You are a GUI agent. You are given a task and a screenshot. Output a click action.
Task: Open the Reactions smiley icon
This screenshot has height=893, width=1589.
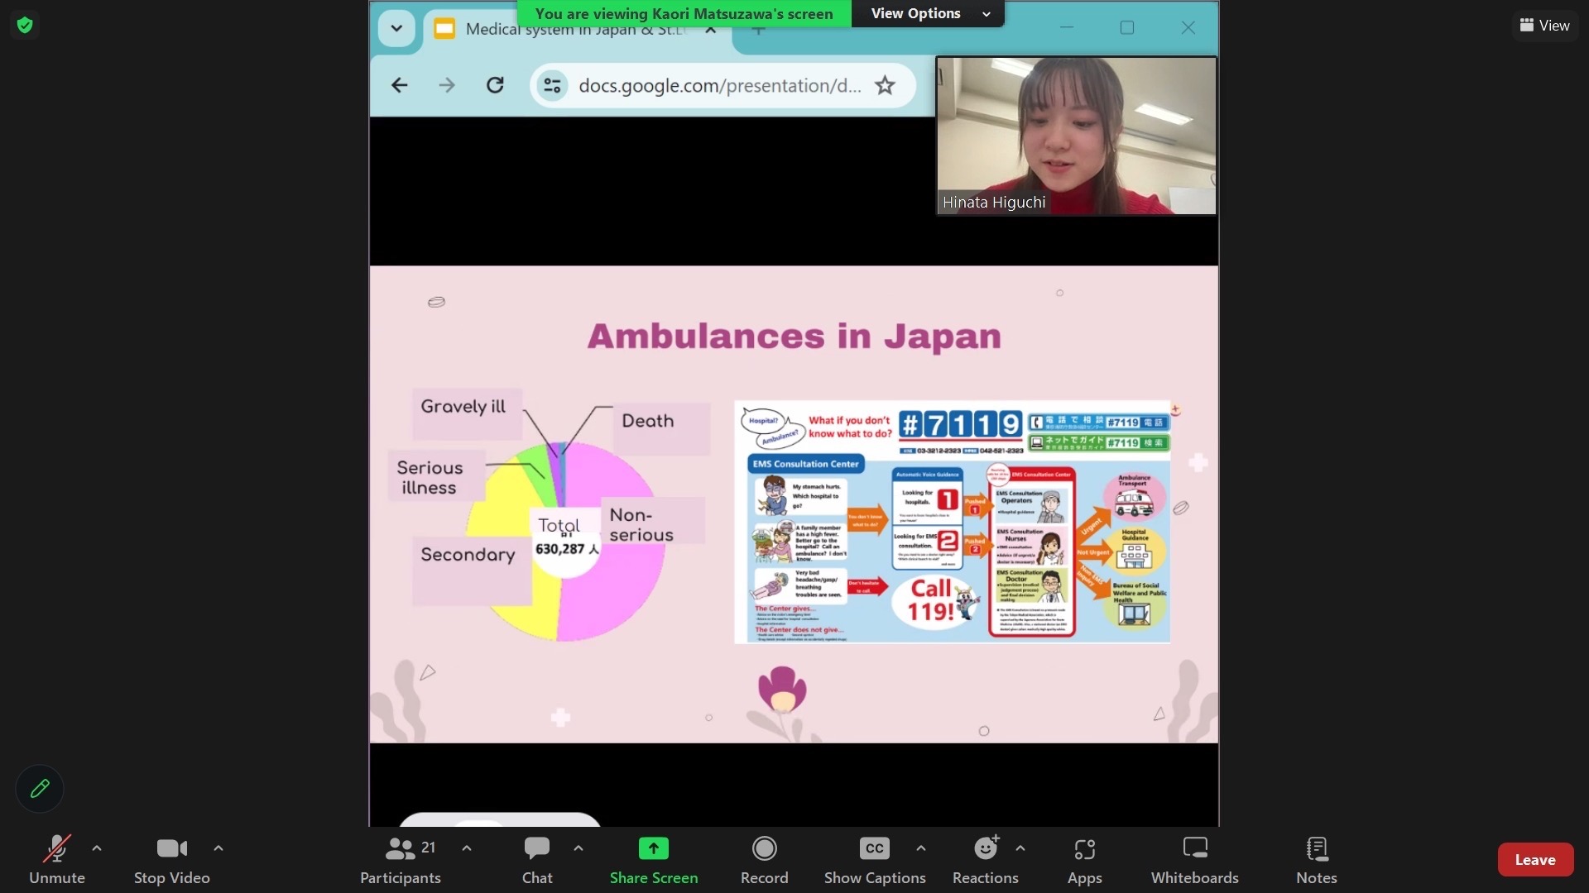985,849
